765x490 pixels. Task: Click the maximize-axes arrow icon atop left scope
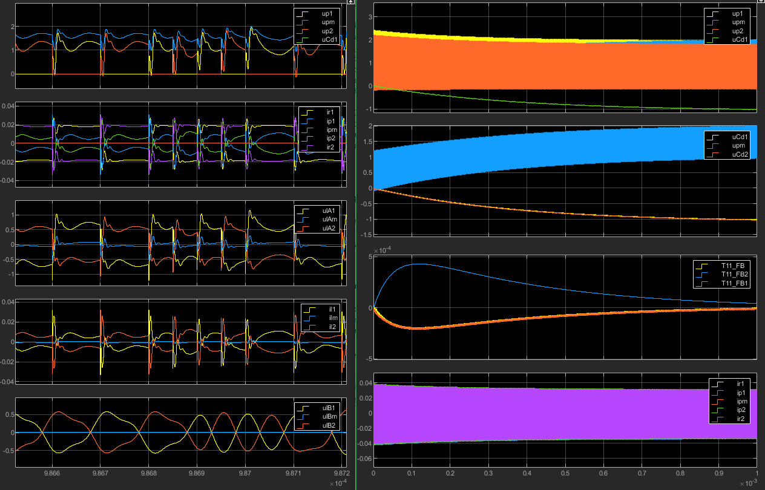[350, 2]
